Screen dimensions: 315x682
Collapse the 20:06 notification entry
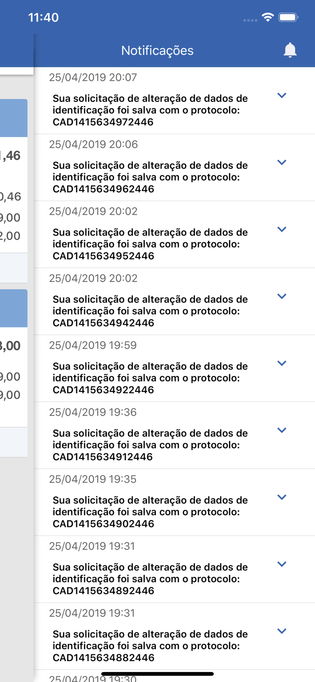(x=282, y=162)
